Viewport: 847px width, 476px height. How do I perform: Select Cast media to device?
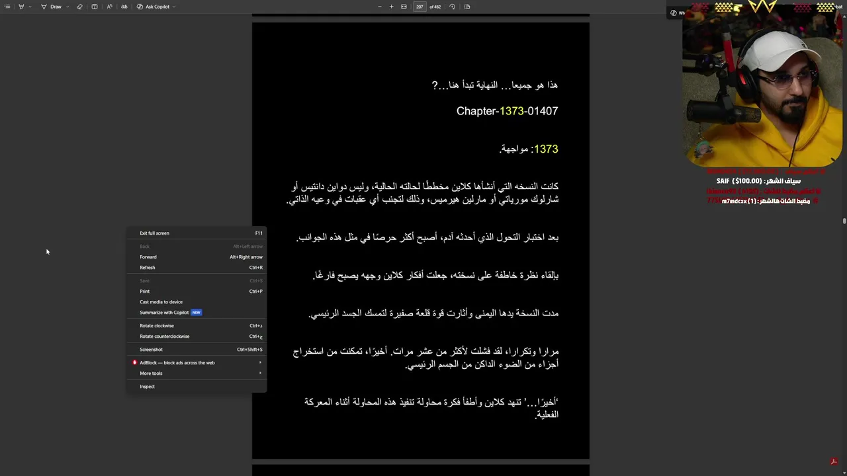tap(197, 302)
